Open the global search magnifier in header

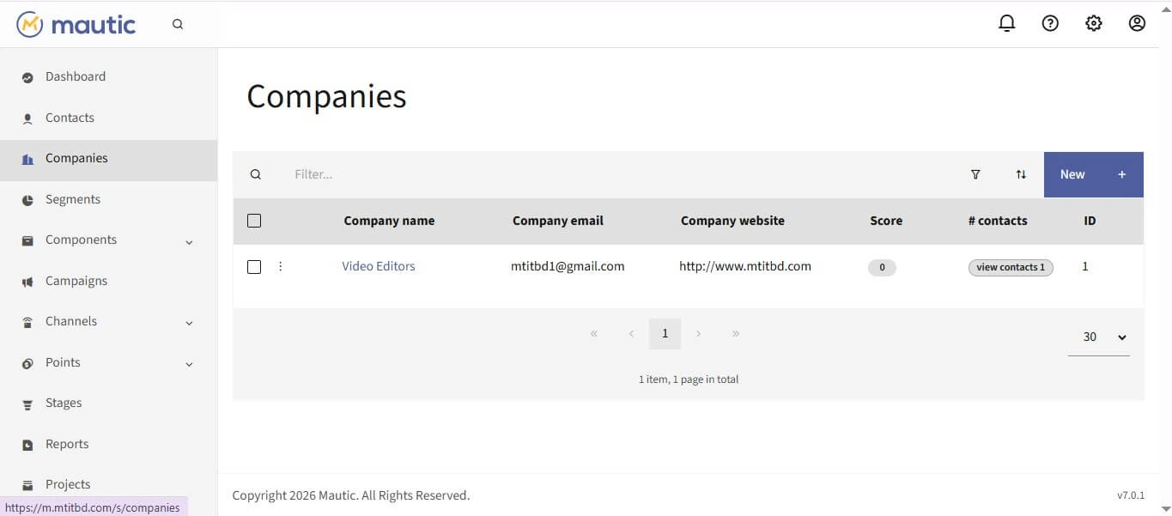pyautogui.click(x=178, y=23)
